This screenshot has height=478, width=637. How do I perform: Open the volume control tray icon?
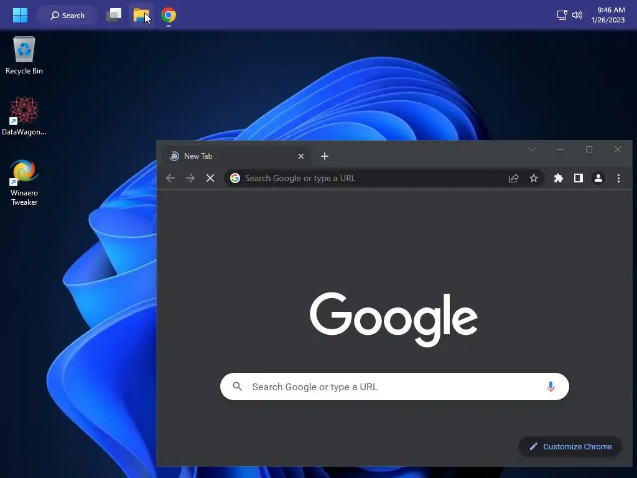[x=577, y=16]
